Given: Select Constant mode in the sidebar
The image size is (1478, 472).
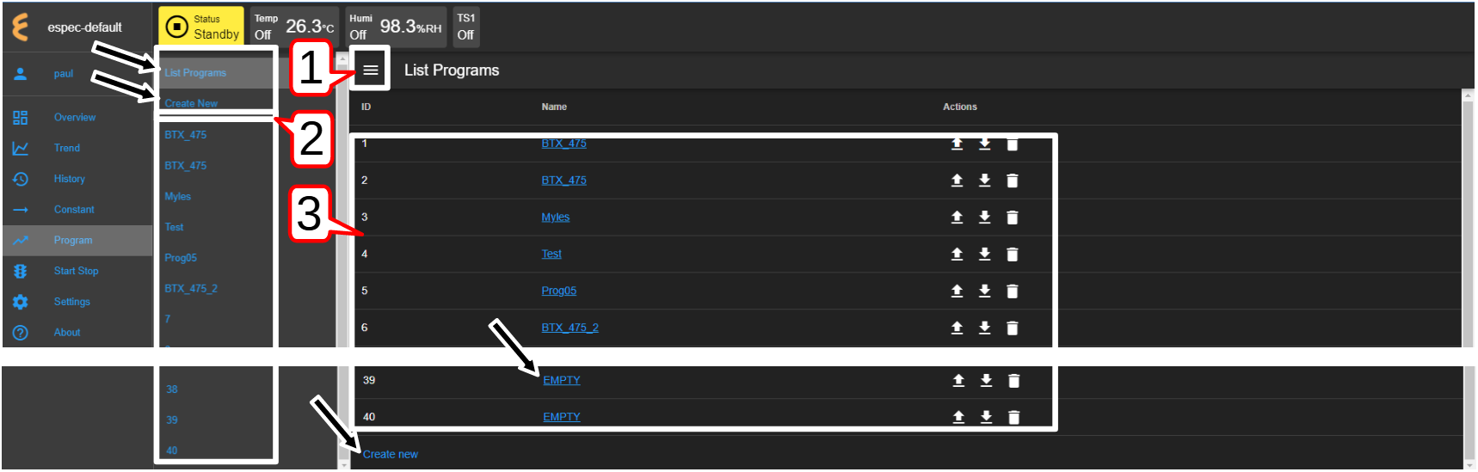Looking at the screenshot, I should coord(77,210).
